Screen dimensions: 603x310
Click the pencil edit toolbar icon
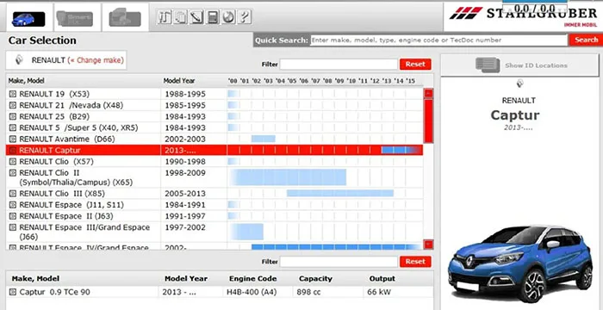(196, 17)
